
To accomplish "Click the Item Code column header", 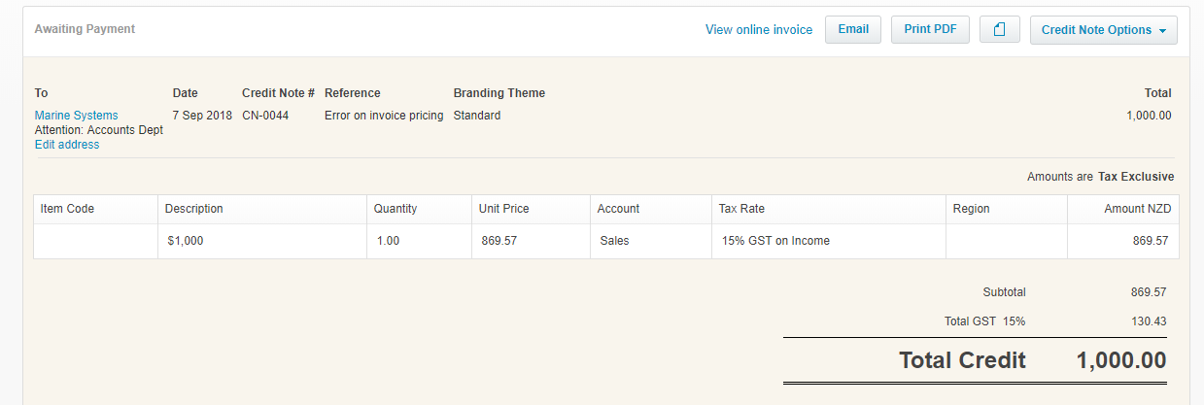I will [95, 209].
